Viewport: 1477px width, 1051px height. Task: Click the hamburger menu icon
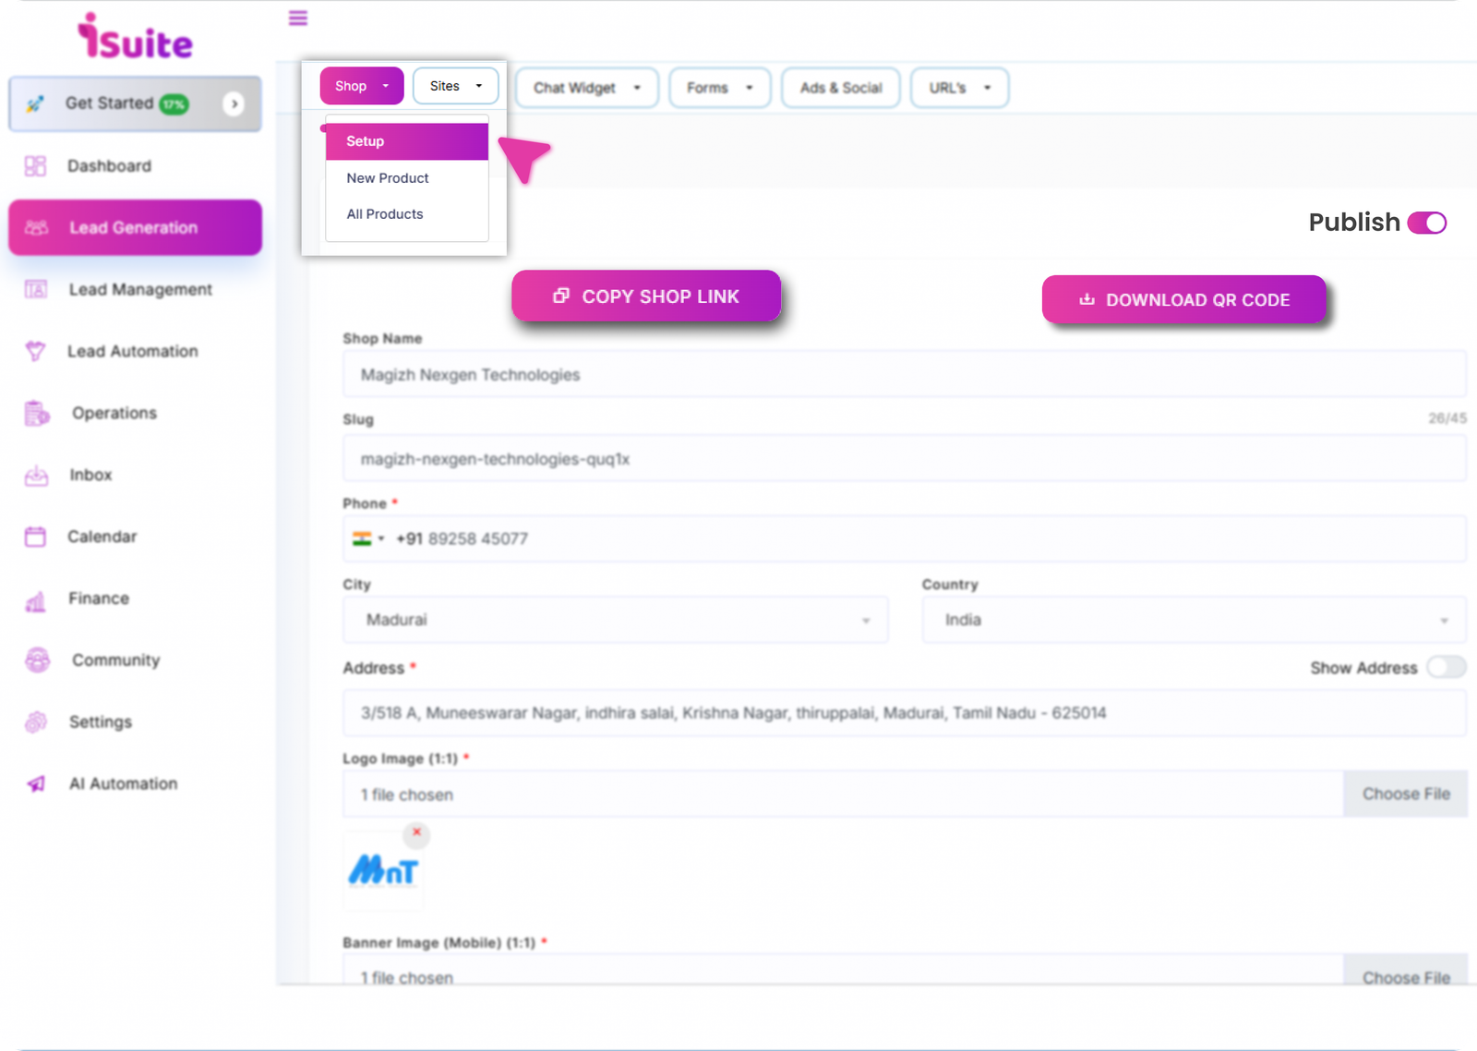point(297,18)
